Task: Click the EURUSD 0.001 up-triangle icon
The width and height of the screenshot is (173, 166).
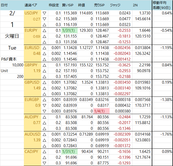Action: 44,48
